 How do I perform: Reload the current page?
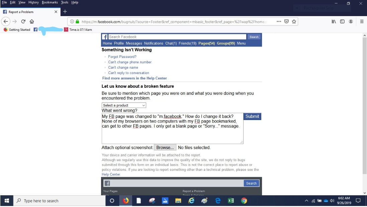pos(23,21)
